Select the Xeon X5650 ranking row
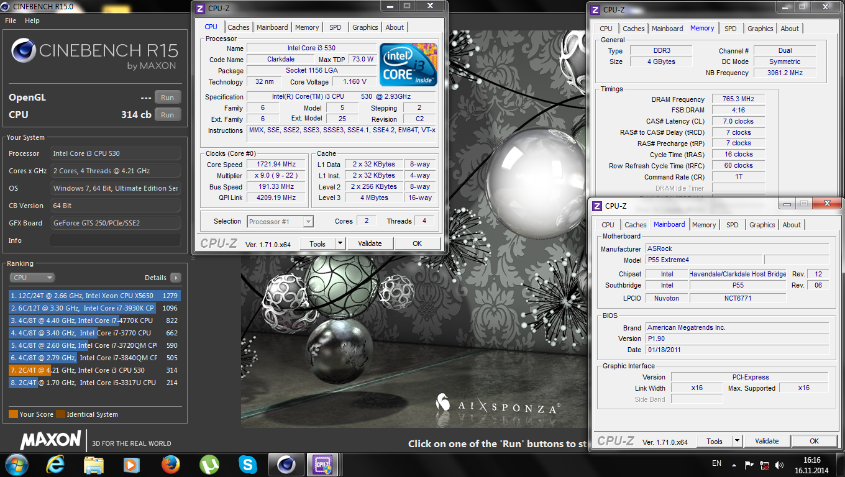The height and width of the screenshot is (477, 845). [x=95, y=296]
